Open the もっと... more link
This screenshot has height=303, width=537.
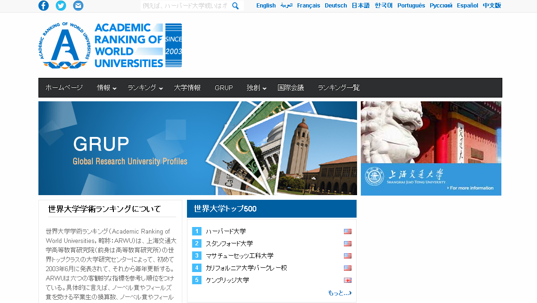tap(340, 293)
